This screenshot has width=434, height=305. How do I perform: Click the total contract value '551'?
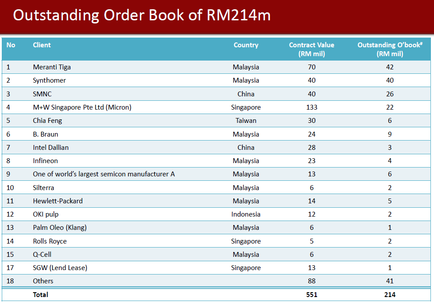tap(312, 295)
